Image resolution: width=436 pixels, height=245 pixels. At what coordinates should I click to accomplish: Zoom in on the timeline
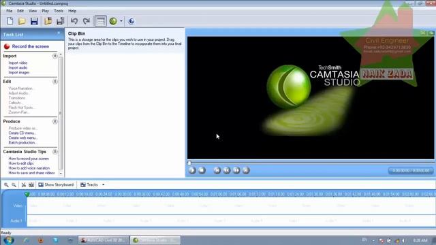(6, 184)
